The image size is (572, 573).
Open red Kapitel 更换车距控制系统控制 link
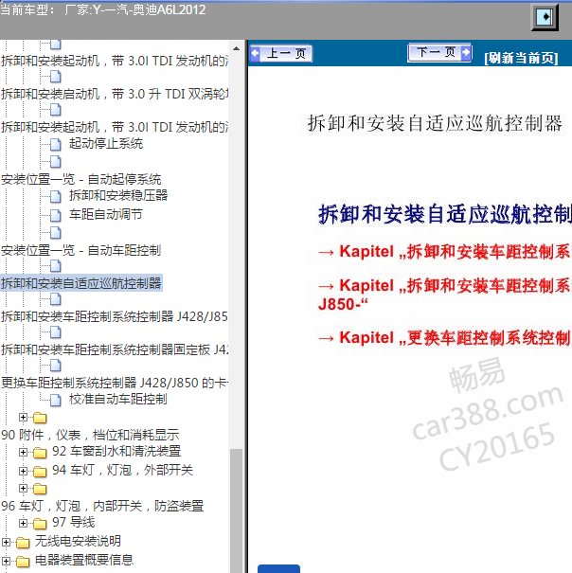444,338
